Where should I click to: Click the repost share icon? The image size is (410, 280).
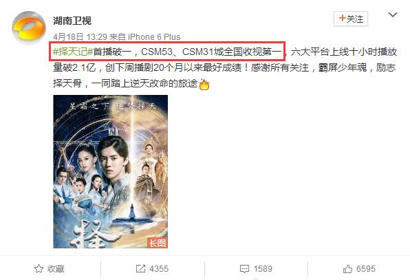(x=140, y=268)
